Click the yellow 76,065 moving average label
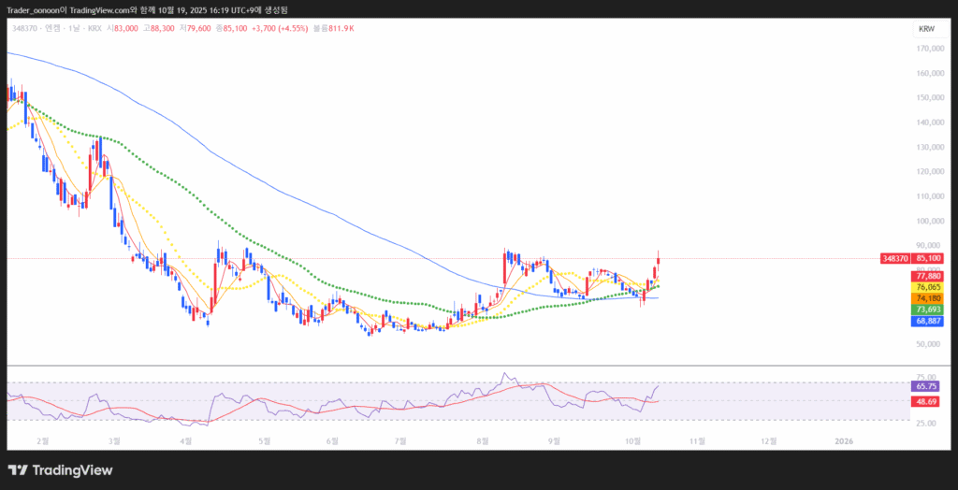958x490 pixels. (x=928, y=287)
